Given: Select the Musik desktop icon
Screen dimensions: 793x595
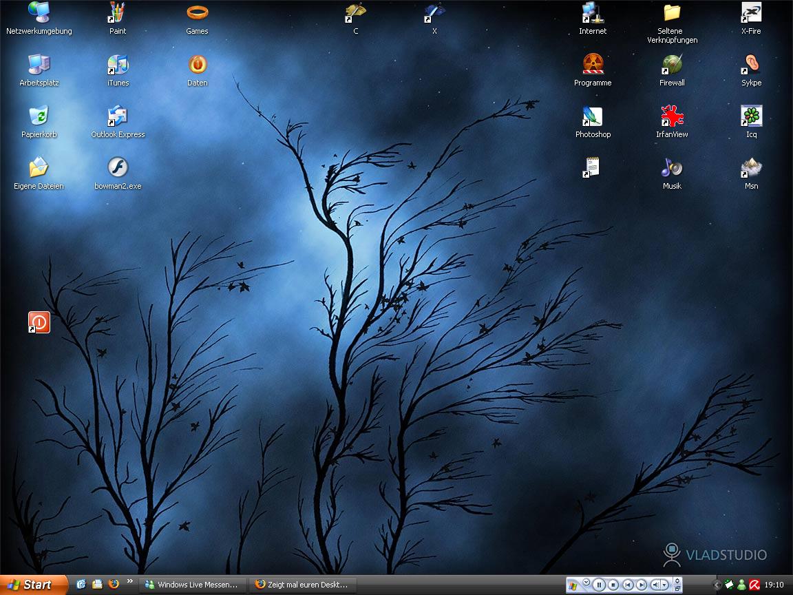Looking at the screenshot, I should 672,174.
